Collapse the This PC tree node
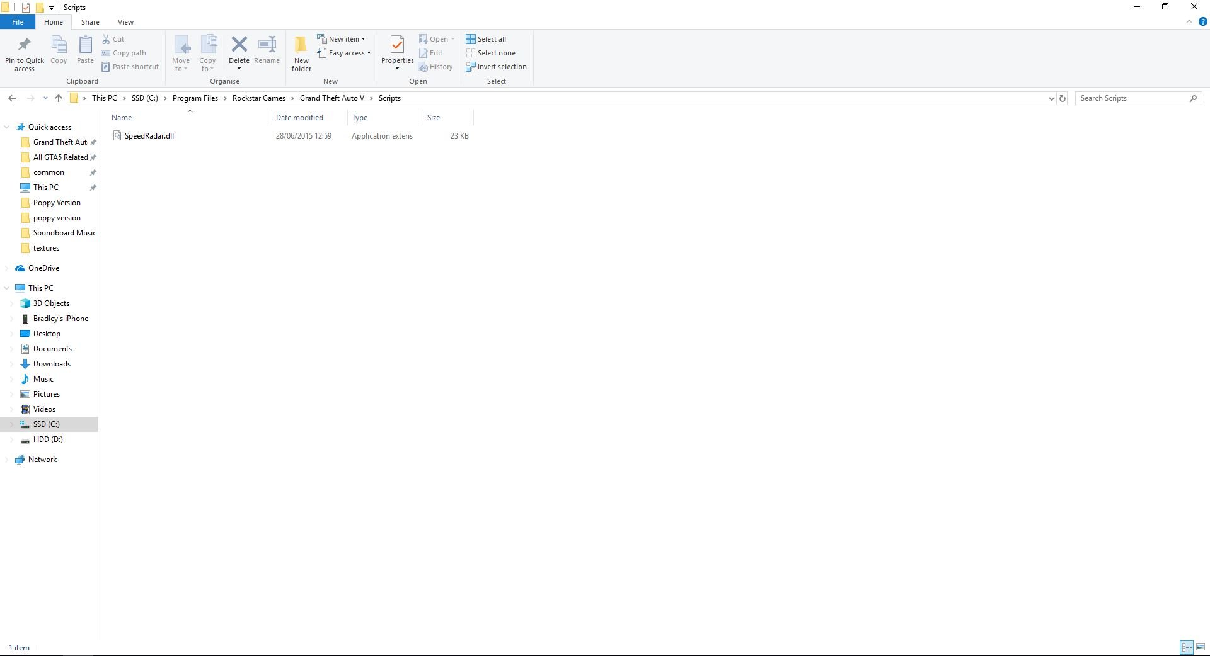 pyautogui.click(x=6, y=288)
